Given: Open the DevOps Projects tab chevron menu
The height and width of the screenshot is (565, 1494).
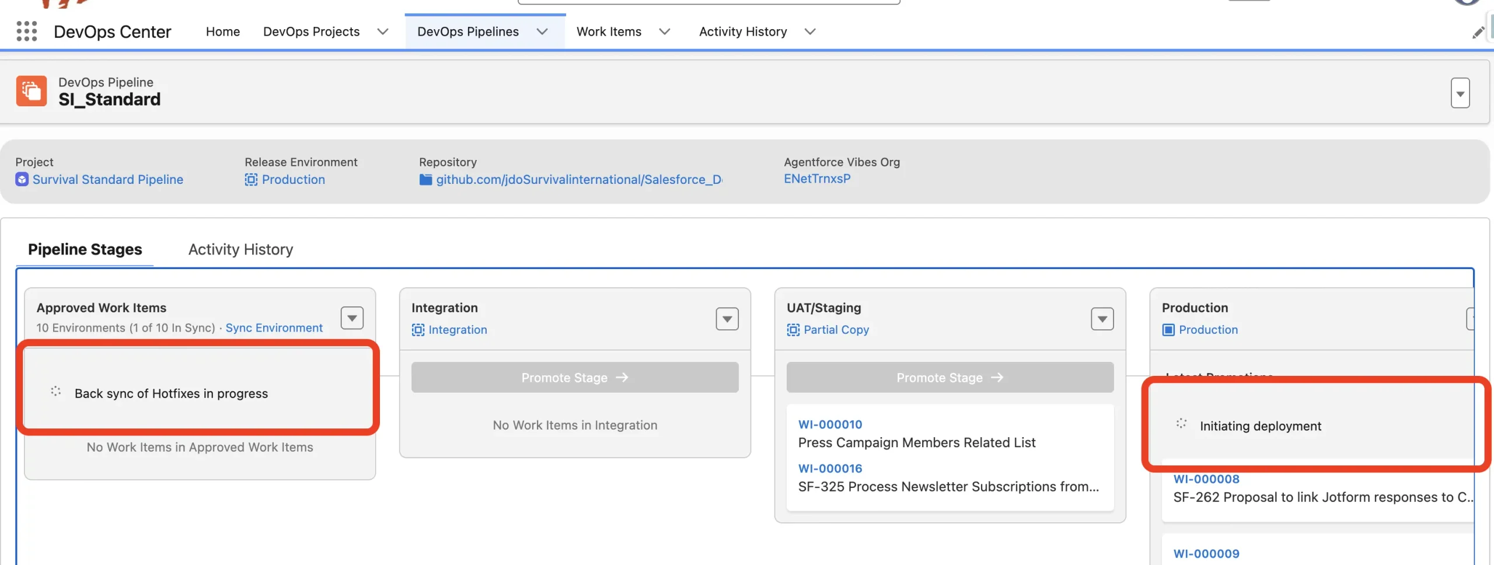Looking at the screenshot, I should [383, 32].
